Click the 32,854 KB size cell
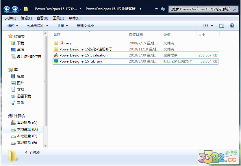Image resolution: width=241 pixels, height=166 pixels. point(209,61)
